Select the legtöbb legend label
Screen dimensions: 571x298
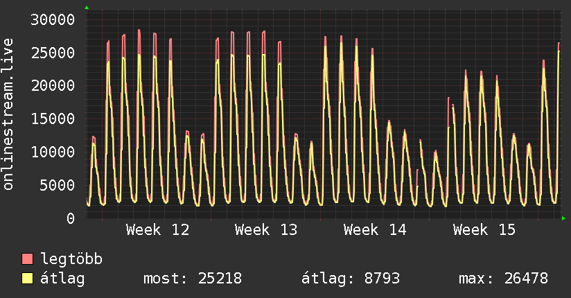71,258
